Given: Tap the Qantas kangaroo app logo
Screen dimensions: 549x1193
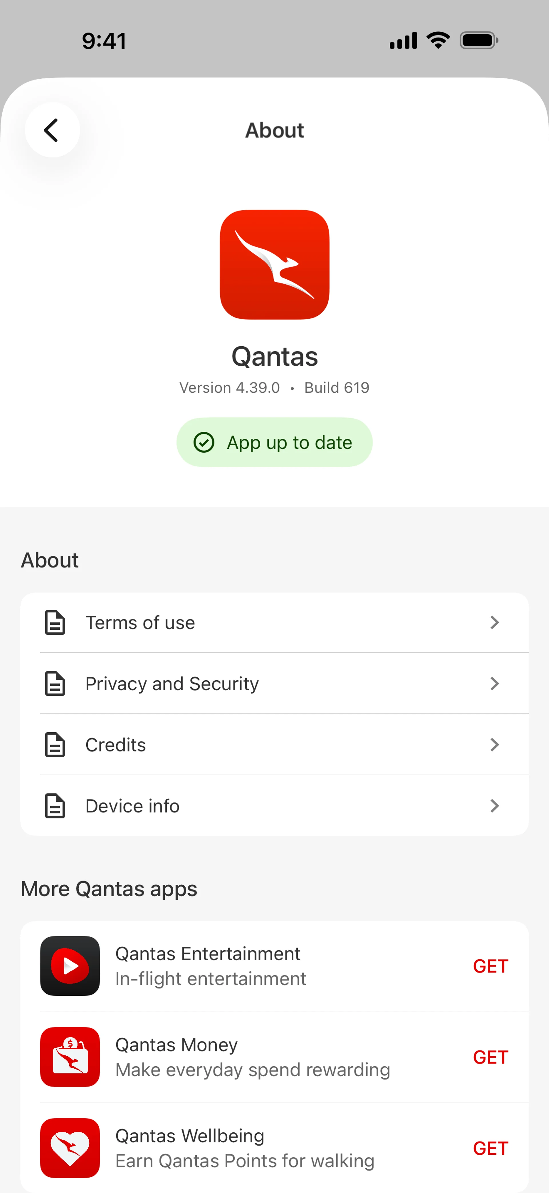Looking at the screenshot, I should (x=274, y=265).
